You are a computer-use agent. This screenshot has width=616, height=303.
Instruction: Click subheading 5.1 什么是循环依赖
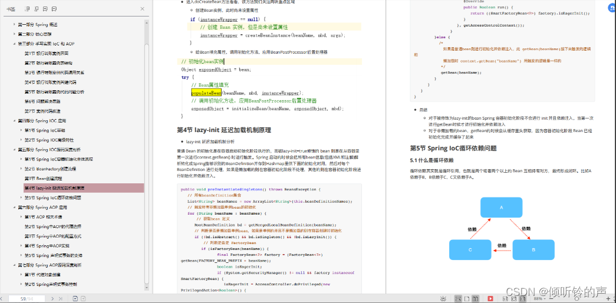coord(431,160)
